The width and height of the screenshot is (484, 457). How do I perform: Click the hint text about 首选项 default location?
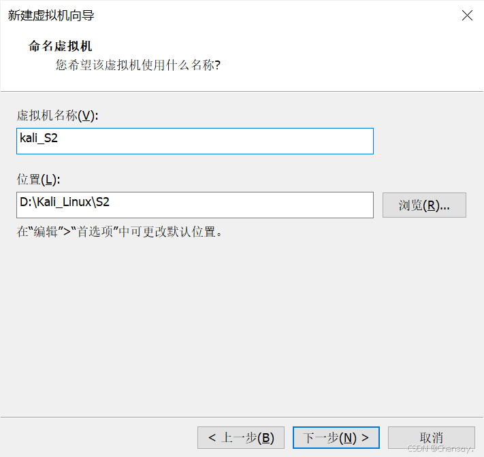(x=119, y=232)
